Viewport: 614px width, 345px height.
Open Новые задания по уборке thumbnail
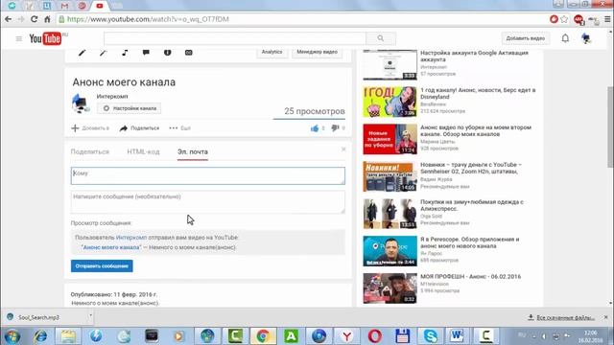pyautogui.click(x=390, y=139)
